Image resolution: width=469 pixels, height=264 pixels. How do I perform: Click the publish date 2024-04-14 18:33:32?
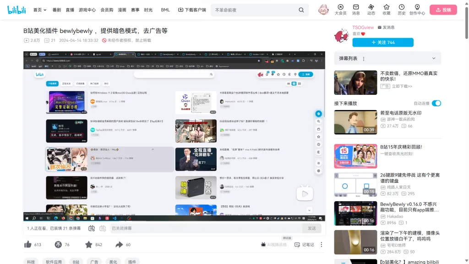pos(79,40)
